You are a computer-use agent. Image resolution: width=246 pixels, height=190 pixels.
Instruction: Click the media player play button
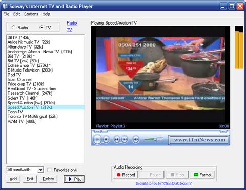point(97,139)
